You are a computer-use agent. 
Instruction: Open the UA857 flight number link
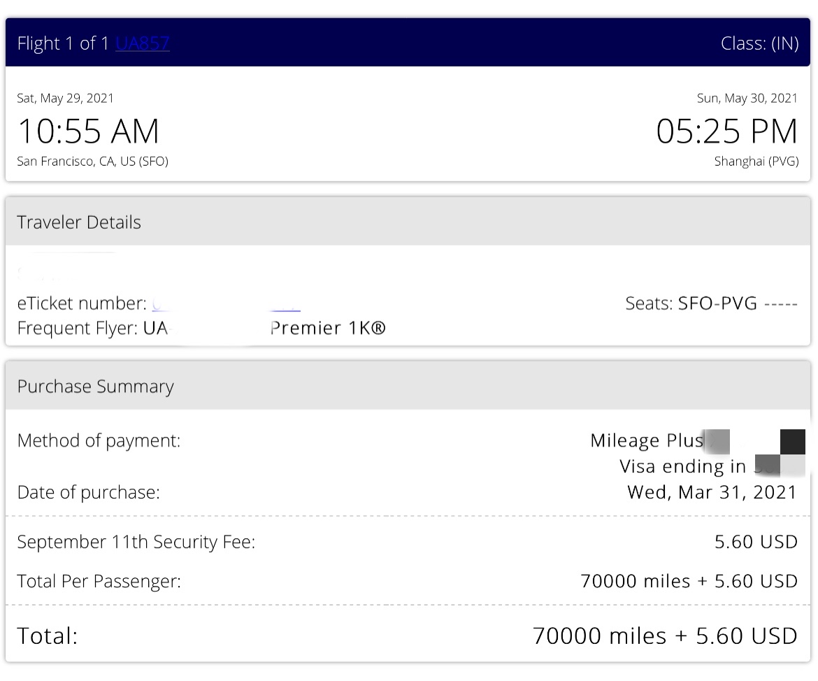tap(143, 43)
